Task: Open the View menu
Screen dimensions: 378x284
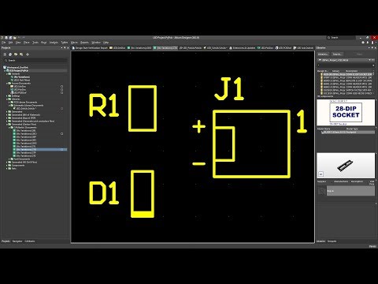Action: click(x=18, y=43)
